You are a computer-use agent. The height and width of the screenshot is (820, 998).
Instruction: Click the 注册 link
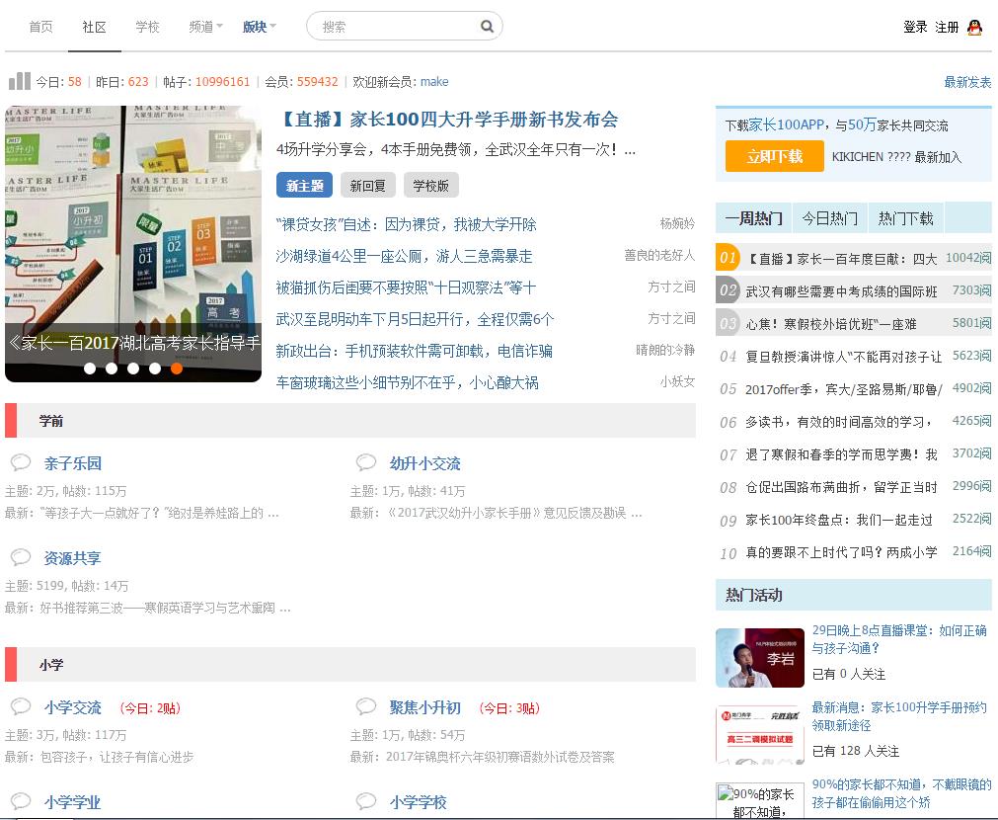(x=947, y=27)
